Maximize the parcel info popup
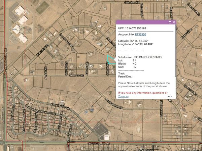The image size is (202, 151). coord(170,22)
